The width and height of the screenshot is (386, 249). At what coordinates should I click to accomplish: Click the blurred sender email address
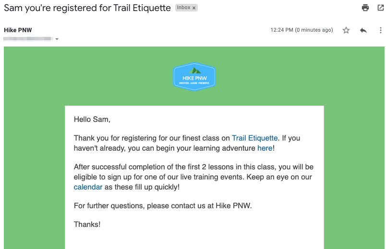tap(28, 39)
